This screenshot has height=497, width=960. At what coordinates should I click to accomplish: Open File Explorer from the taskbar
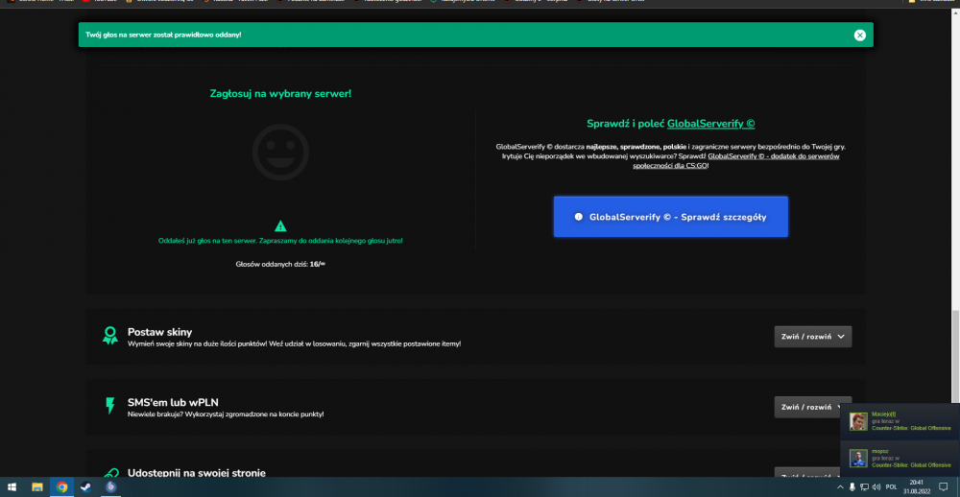pos(36,487)
